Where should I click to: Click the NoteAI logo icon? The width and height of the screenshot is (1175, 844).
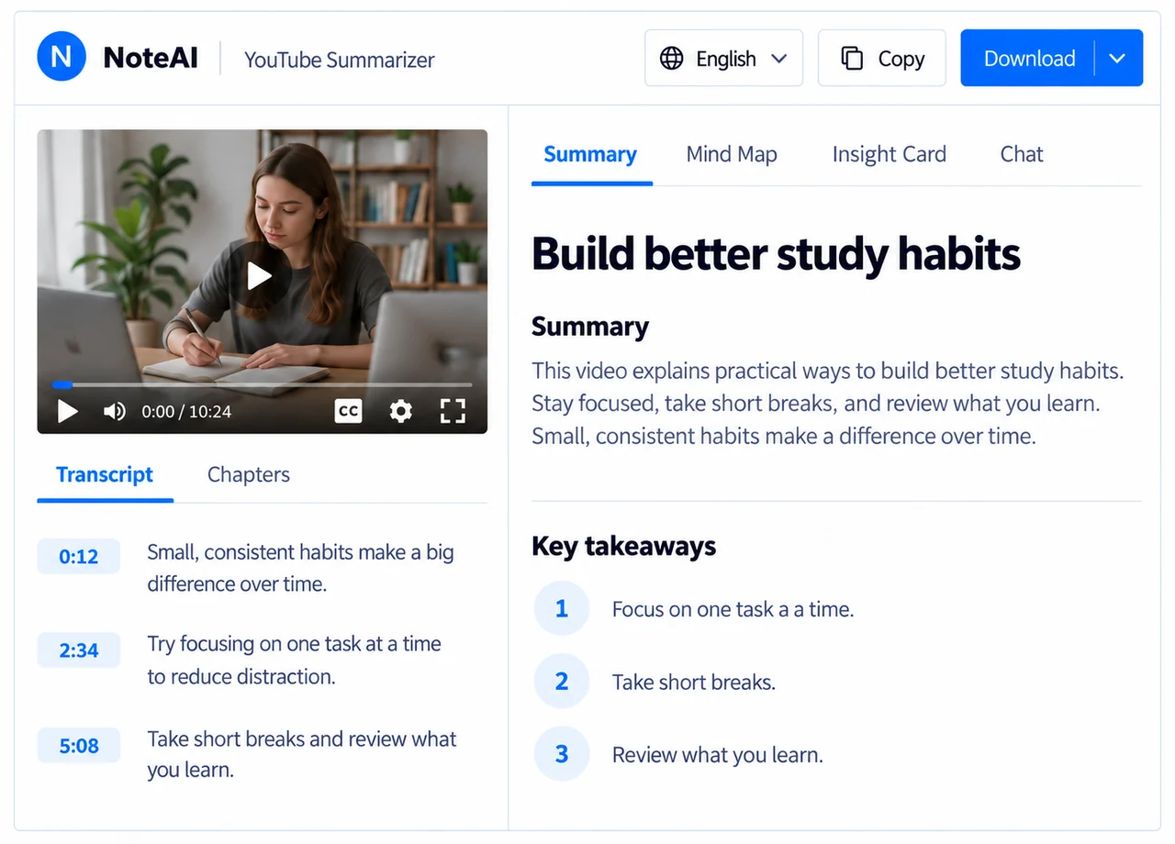[62, 57]
